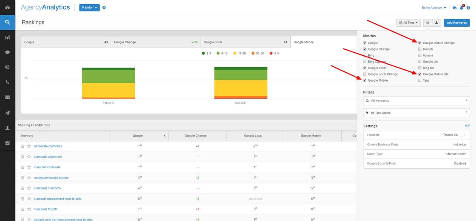Enable the Google Url metric checkbox
The image size is (476, 221).
click(x=420, y=62)
